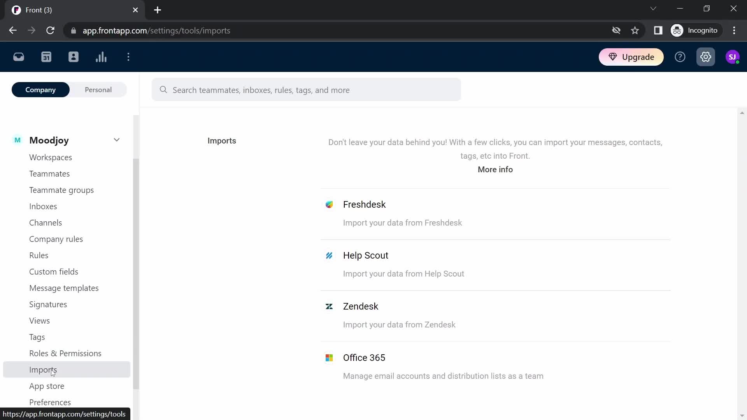Viewport: 747px width, 420px height.
Task: Switch to the Personal tab
Action: 98,90
